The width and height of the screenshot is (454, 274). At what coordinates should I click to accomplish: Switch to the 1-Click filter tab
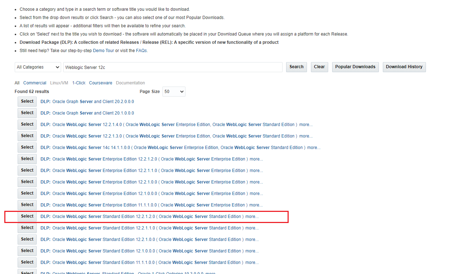tap(79, 83)
